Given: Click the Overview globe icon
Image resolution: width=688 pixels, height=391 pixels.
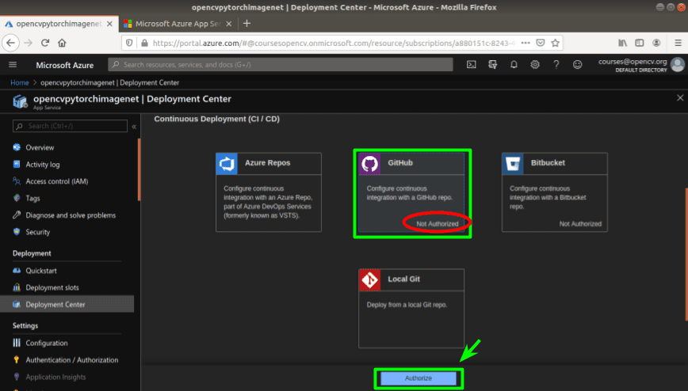Looking at the screenshot, I should [17, 147].
